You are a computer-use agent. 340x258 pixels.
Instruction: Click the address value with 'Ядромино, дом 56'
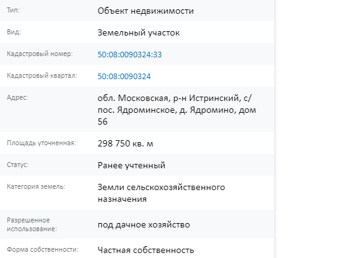click(177, 110)
